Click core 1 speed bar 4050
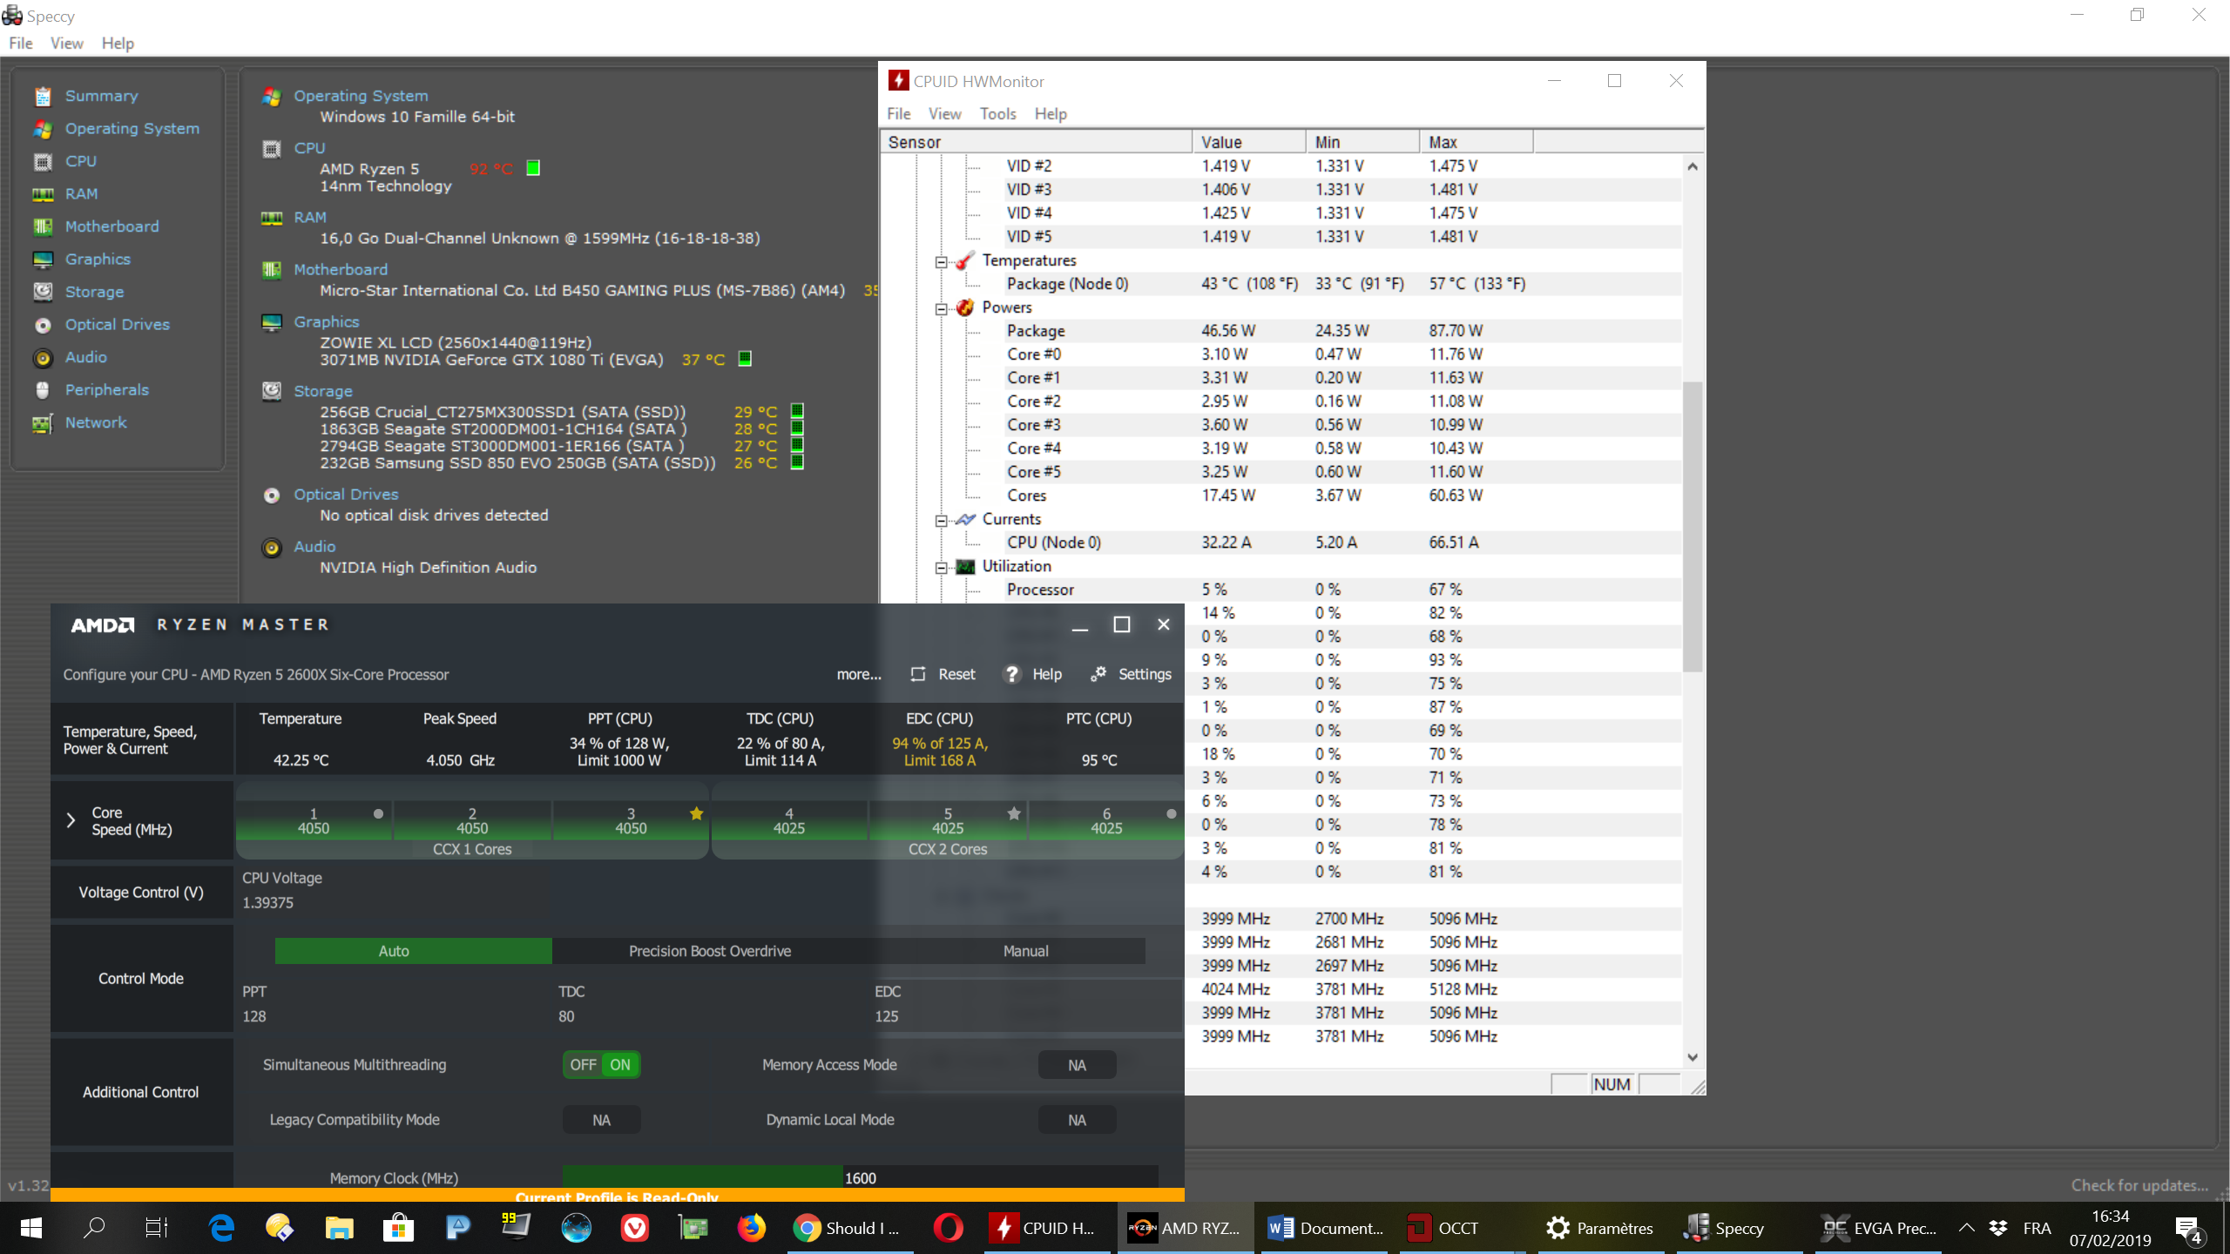 [314, 820]
